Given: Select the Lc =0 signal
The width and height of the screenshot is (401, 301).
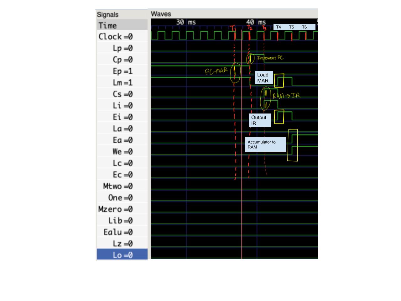Looking at the screenshot, I should (x=122, y=163).
